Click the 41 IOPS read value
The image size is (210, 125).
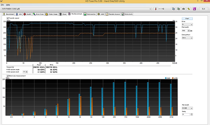pyautogui.click(x=41, y=72)
